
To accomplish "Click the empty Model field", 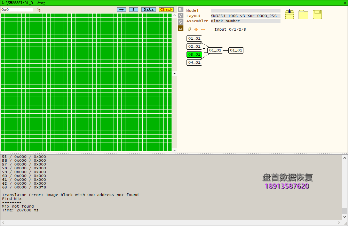I will point(246,10).
